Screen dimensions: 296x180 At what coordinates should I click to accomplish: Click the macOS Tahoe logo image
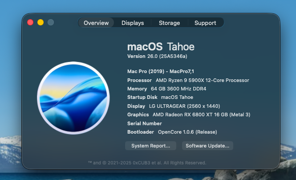click(73, 98)
